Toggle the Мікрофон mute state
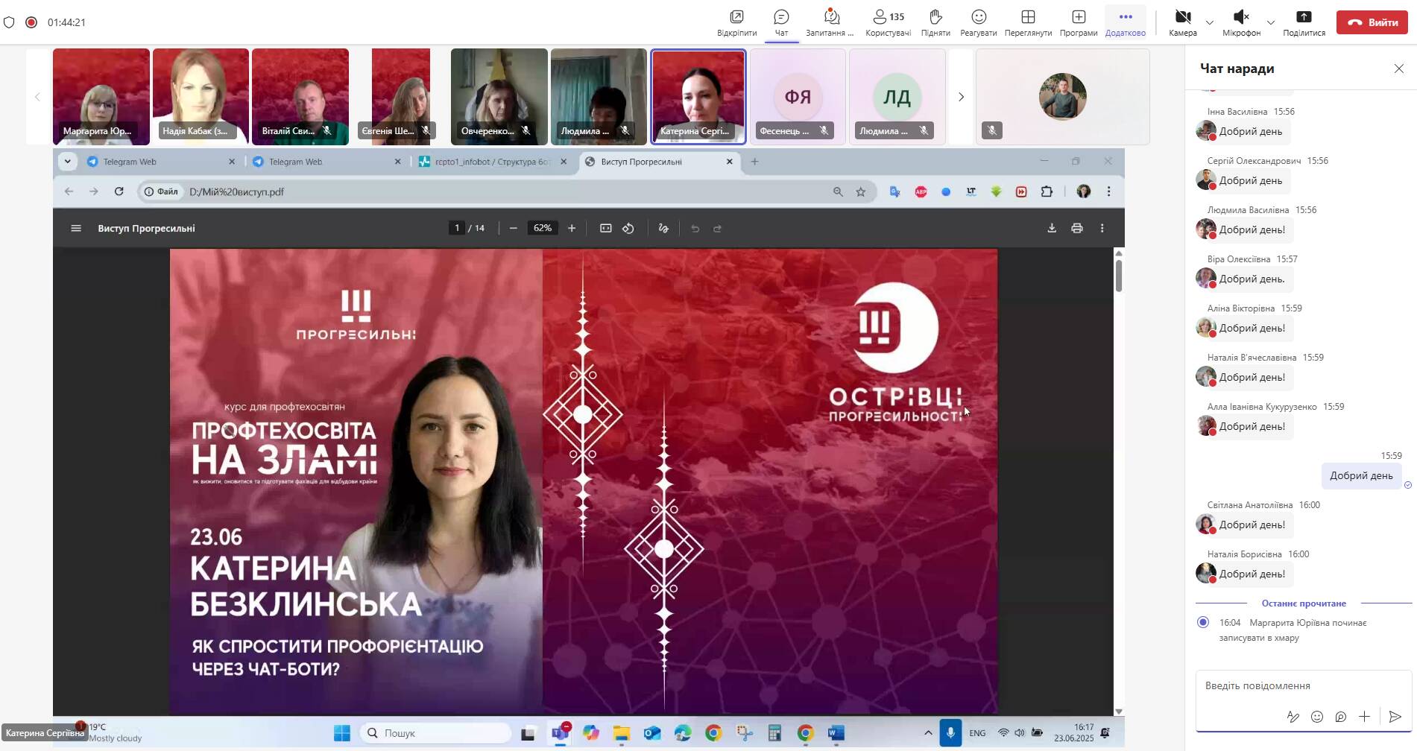This screenshot has width=1417, height=751. click(x=1241, y=22)
